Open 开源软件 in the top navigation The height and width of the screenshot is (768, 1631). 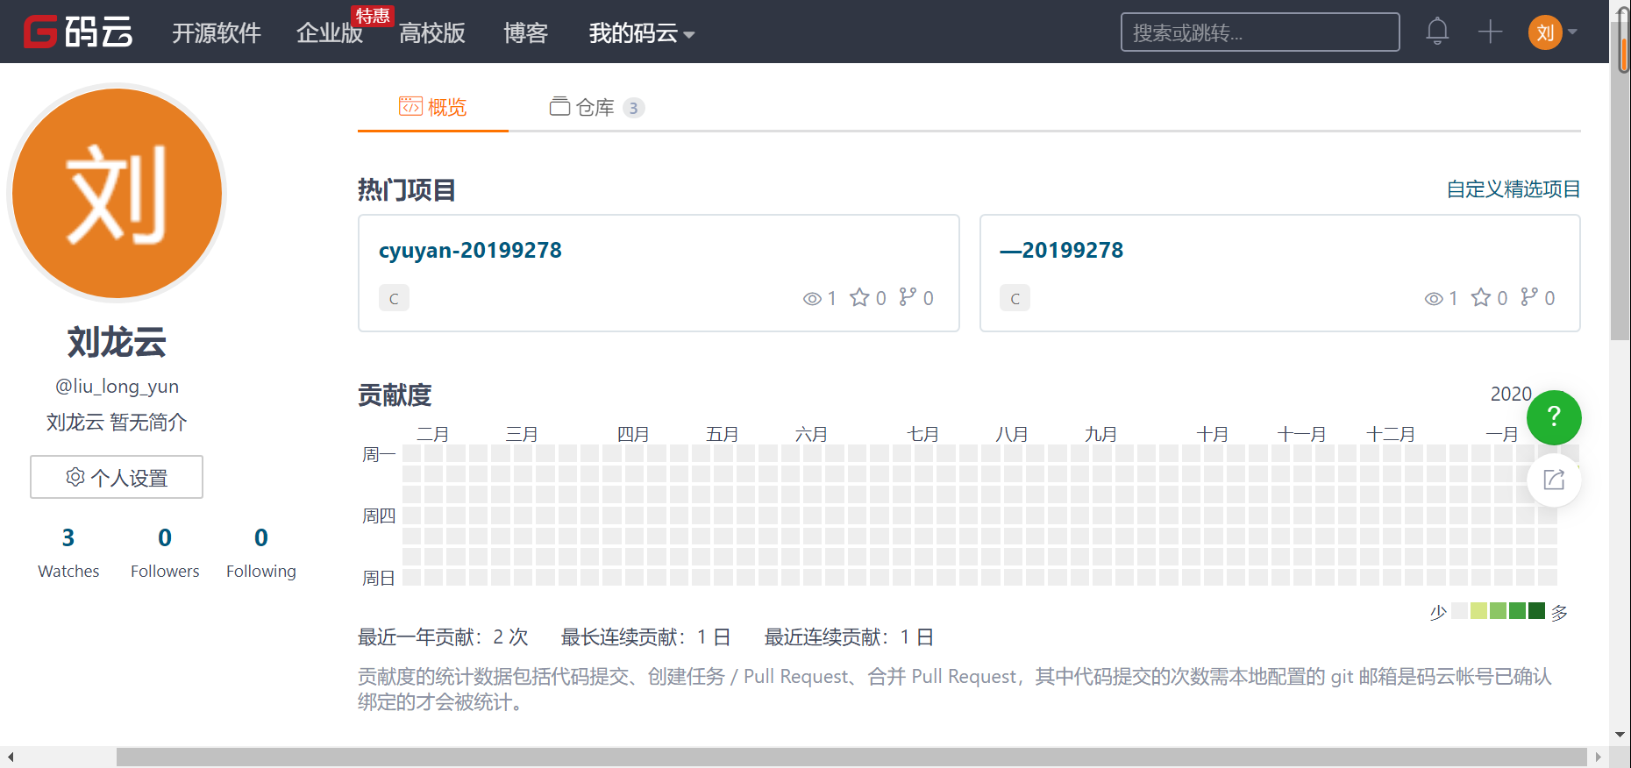point(216,33)
